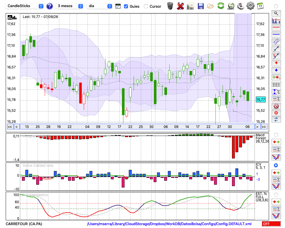Take a chart snapshot with camera icon
285x228 pixels.
click(x=190, y=6)
